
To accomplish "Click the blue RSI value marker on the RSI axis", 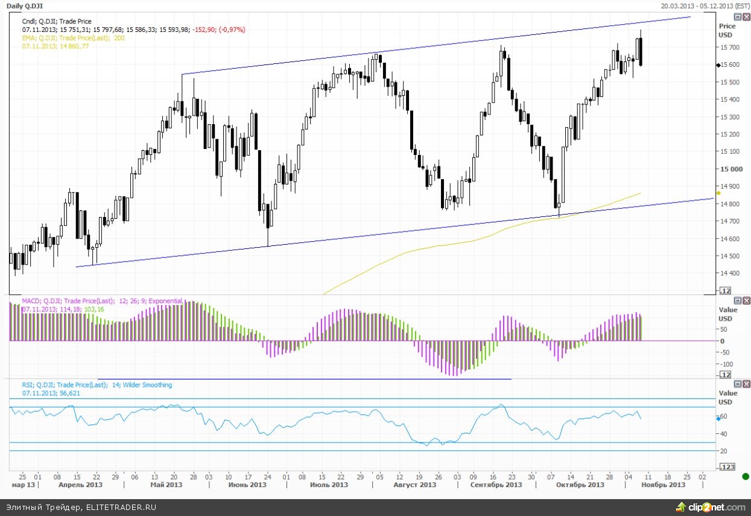I will (718, 418).
